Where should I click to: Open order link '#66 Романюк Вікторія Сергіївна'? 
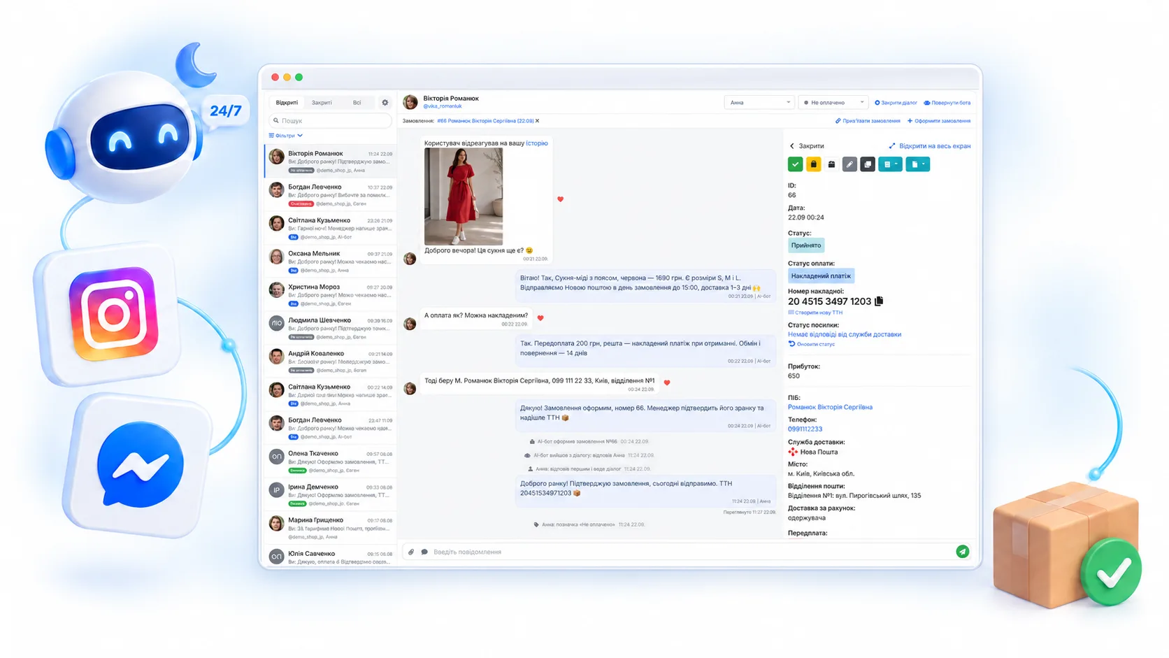coord(485,121)
